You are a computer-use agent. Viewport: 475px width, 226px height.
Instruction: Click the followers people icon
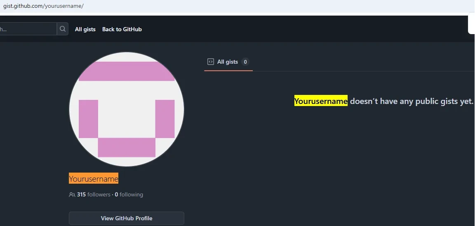(72, 195)
